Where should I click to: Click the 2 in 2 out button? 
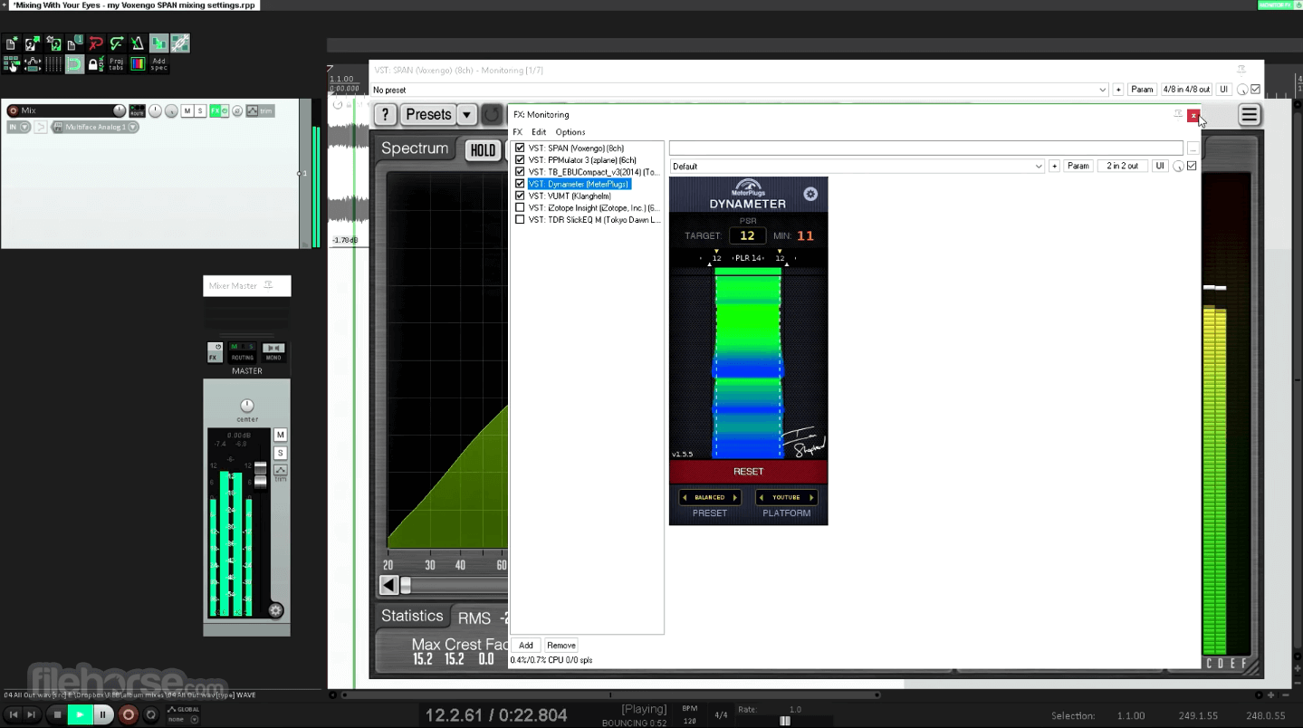[x=1122, y=166]
